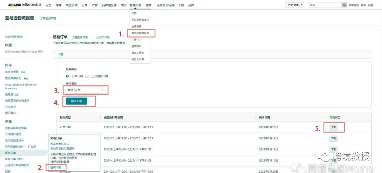Open 亚马逊配送货件 report
382x173 pixels.
(x=15, y=140)
